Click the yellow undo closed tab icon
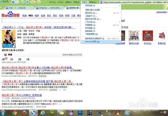Viewport: 168px width, 116px height. 33,2
